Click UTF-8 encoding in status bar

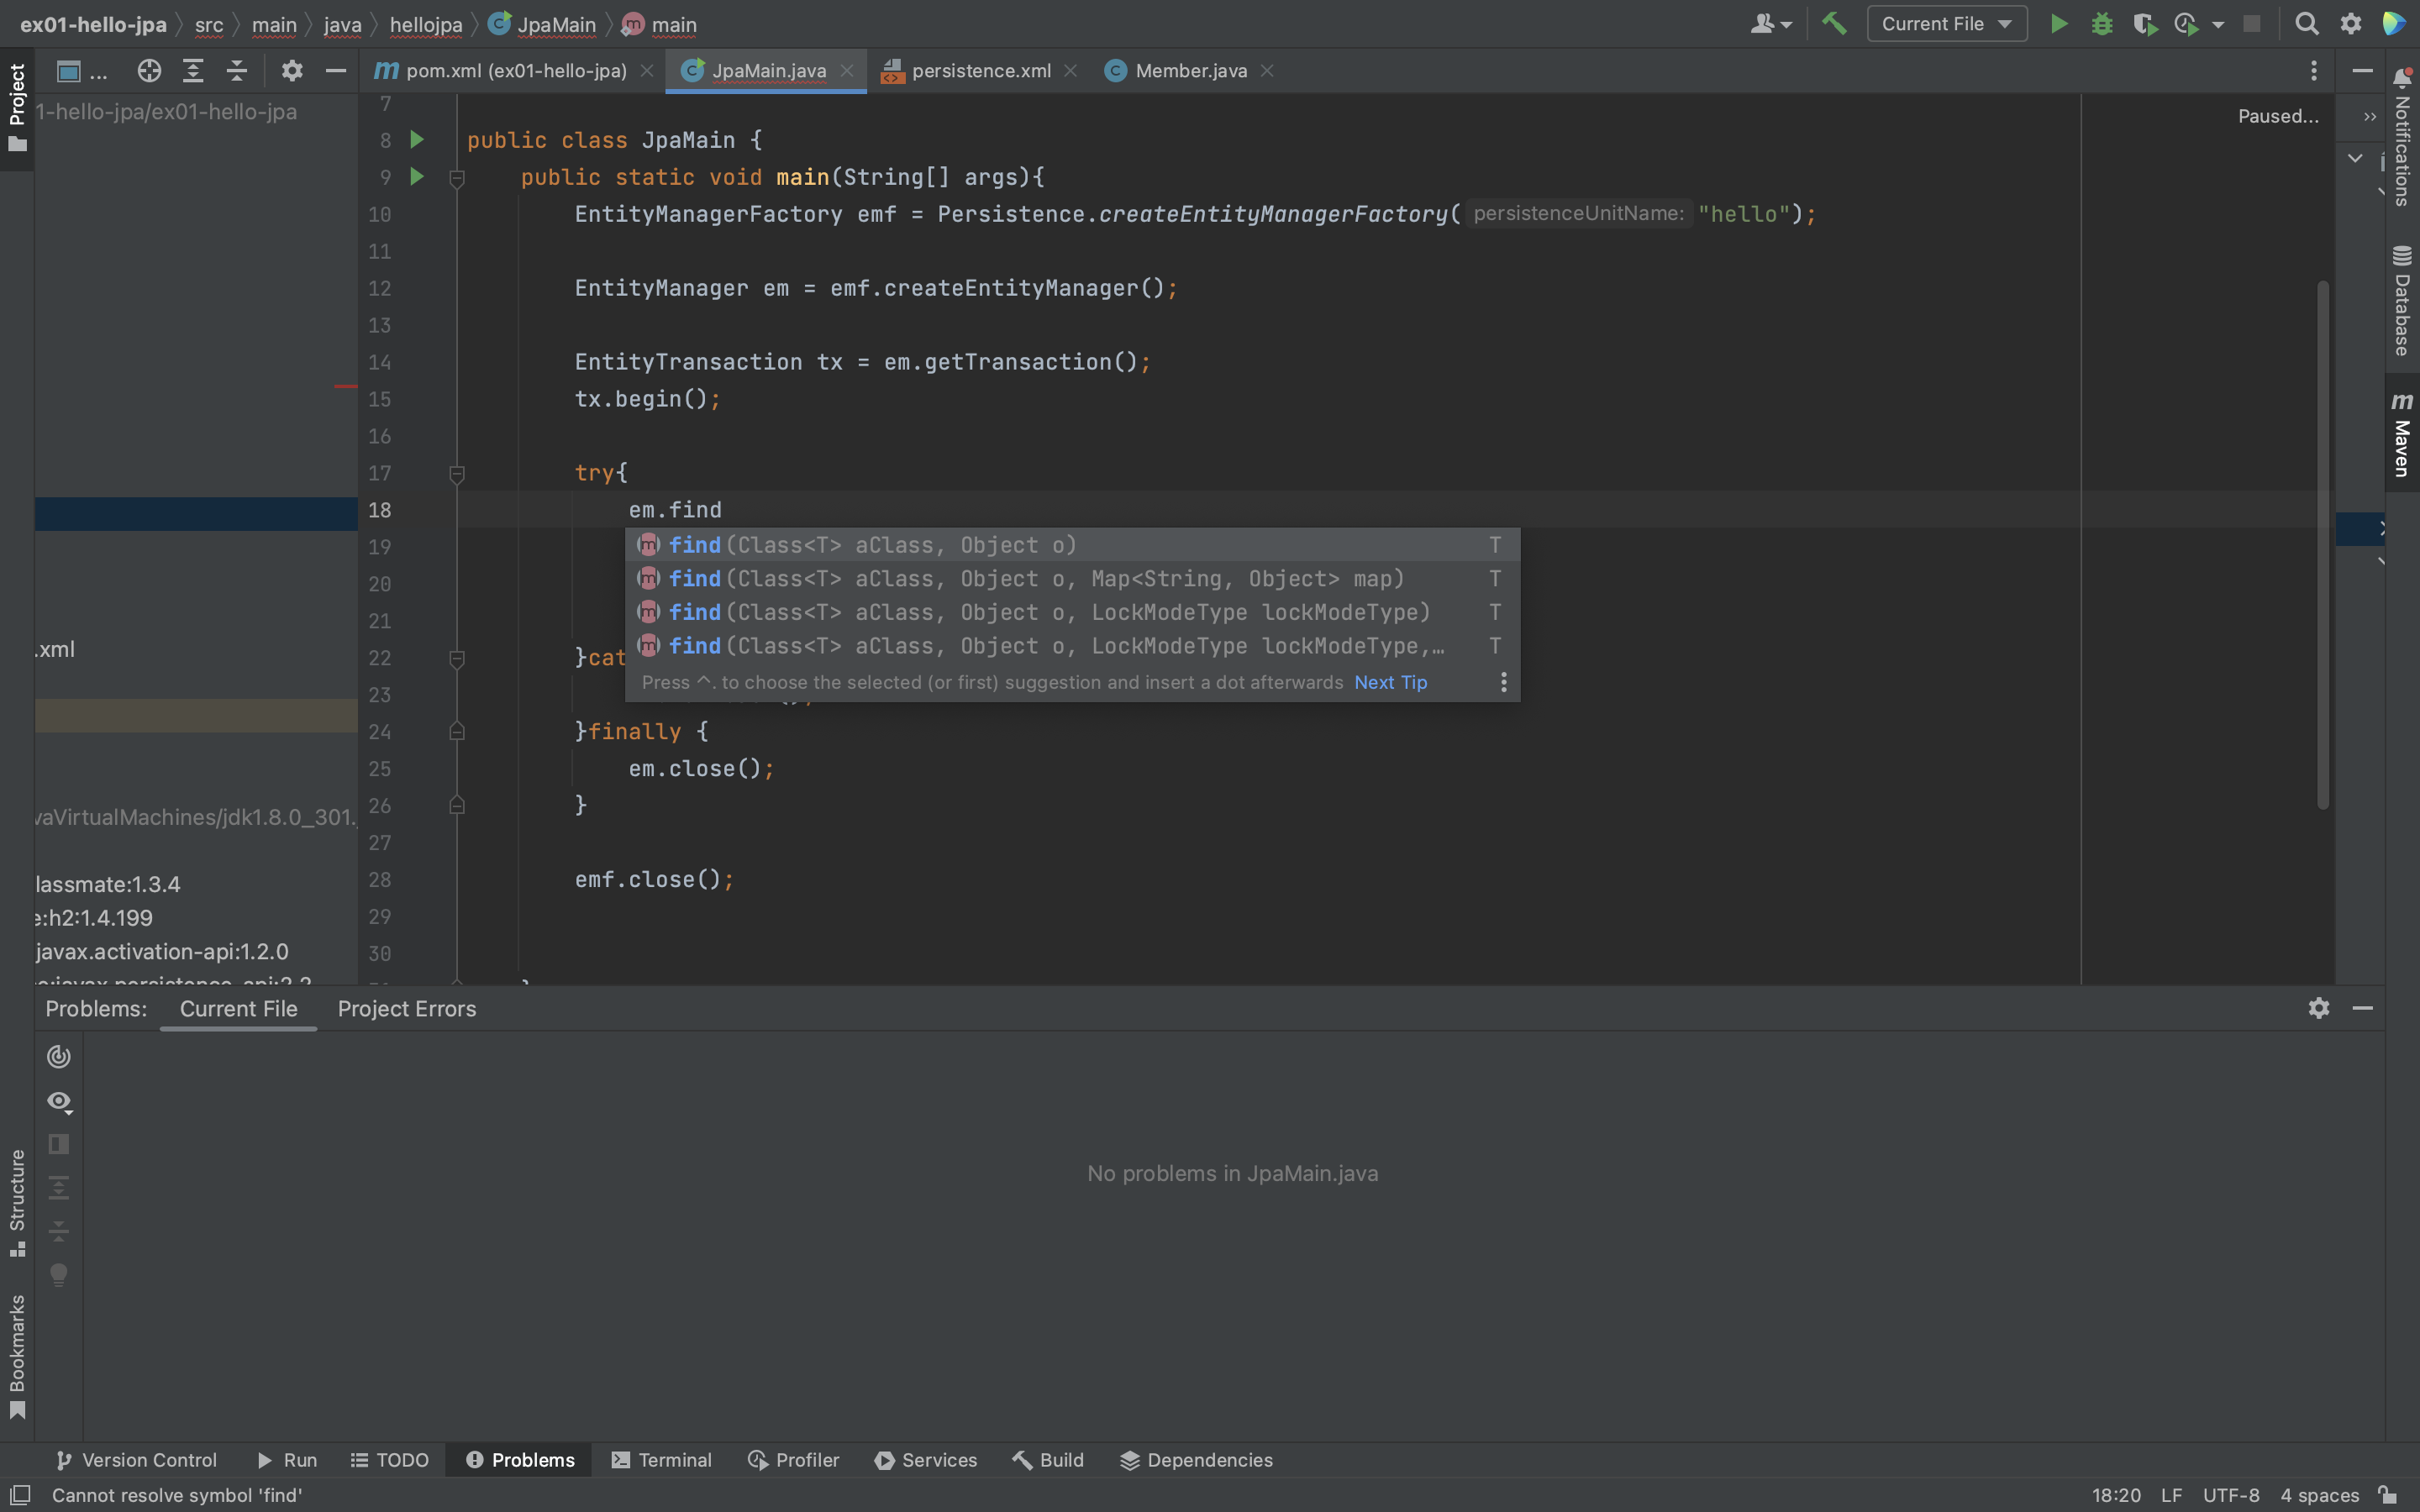coord(2231,1495)
